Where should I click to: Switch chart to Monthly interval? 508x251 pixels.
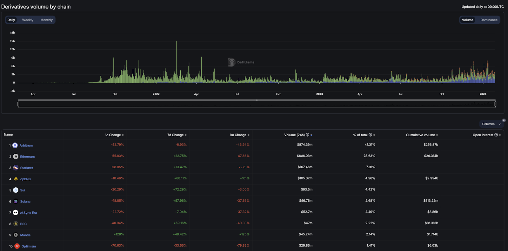pos(46,20)
